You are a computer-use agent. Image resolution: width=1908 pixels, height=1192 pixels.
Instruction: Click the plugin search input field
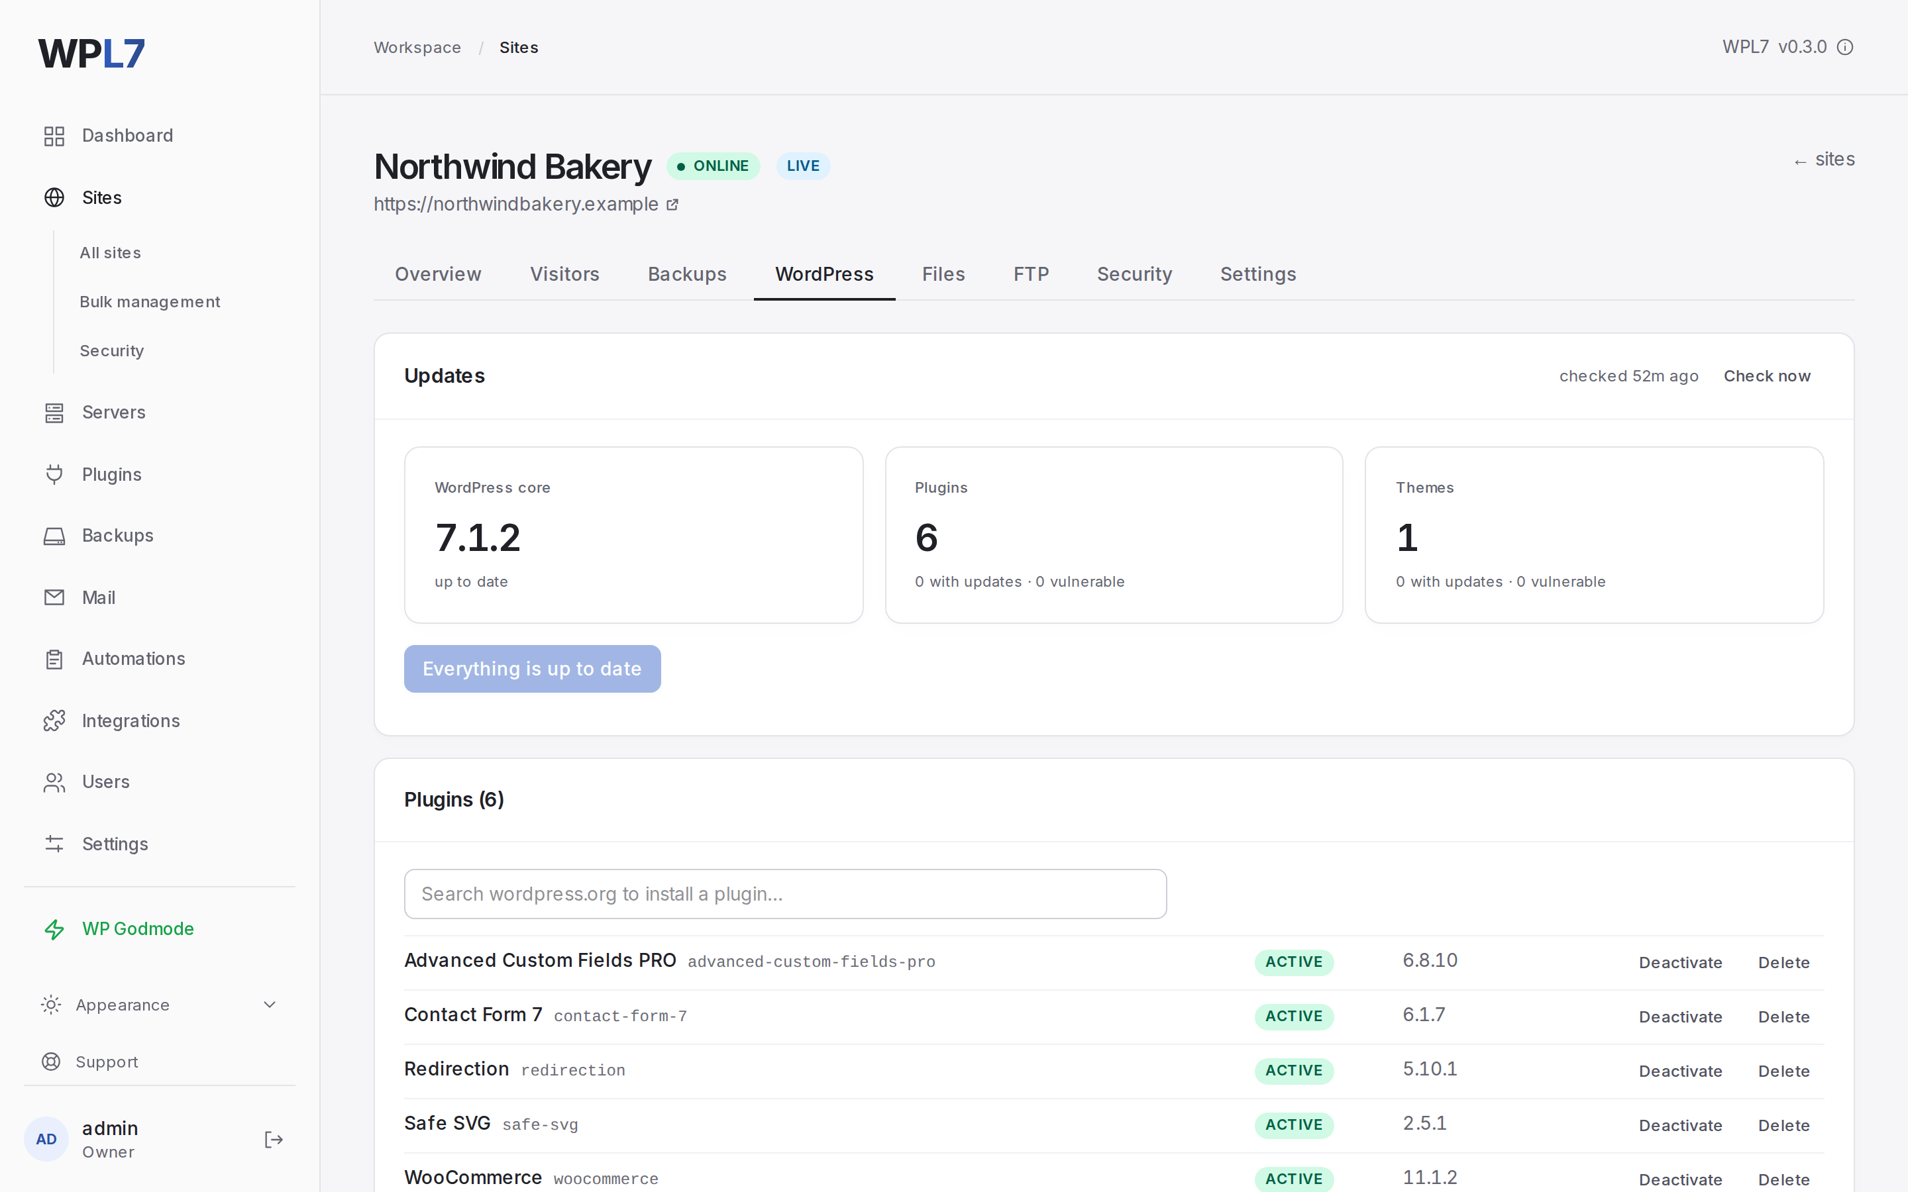[x=785, y=894]
